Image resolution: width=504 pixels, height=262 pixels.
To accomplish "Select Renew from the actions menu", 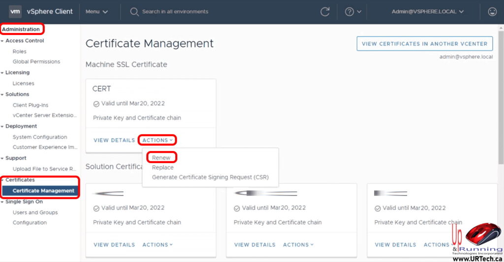I will (161, 158).
